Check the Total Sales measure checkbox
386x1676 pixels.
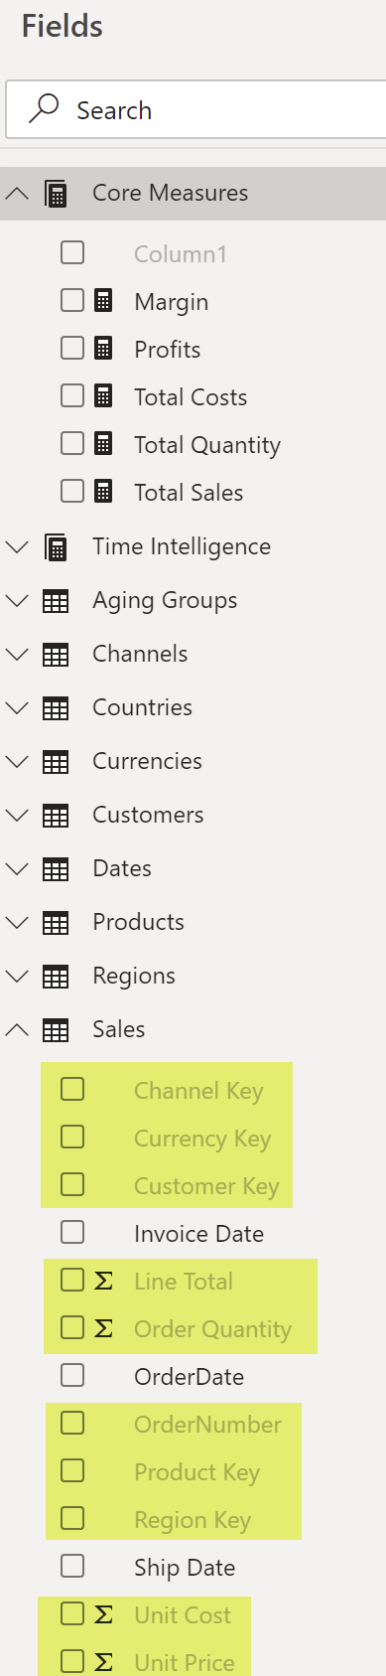[x=72, y=491]
